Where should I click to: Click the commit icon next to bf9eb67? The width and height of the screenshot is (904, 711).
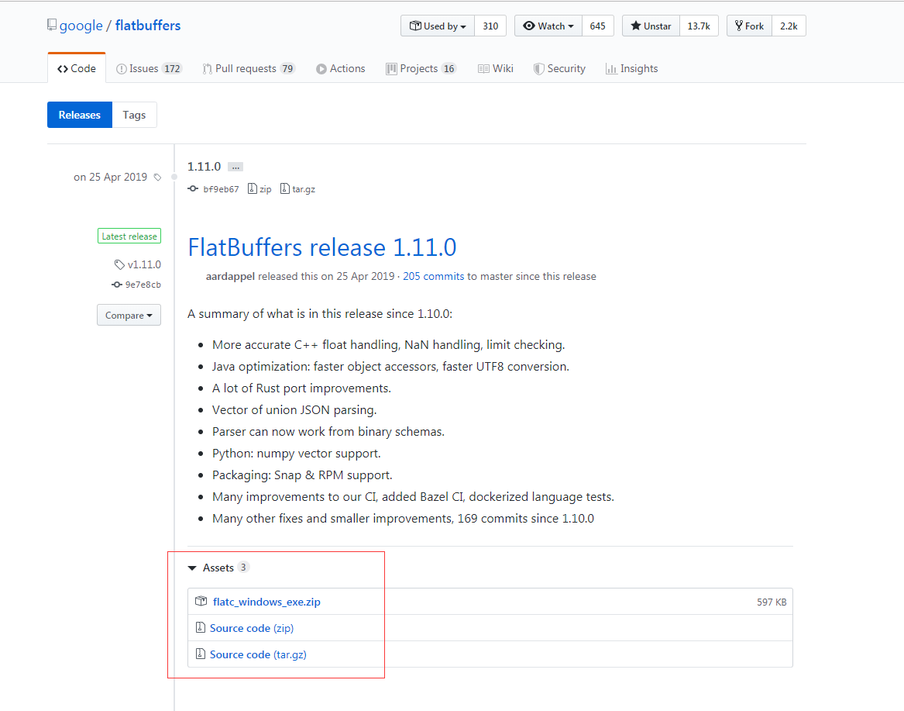[x=192, y=188]
